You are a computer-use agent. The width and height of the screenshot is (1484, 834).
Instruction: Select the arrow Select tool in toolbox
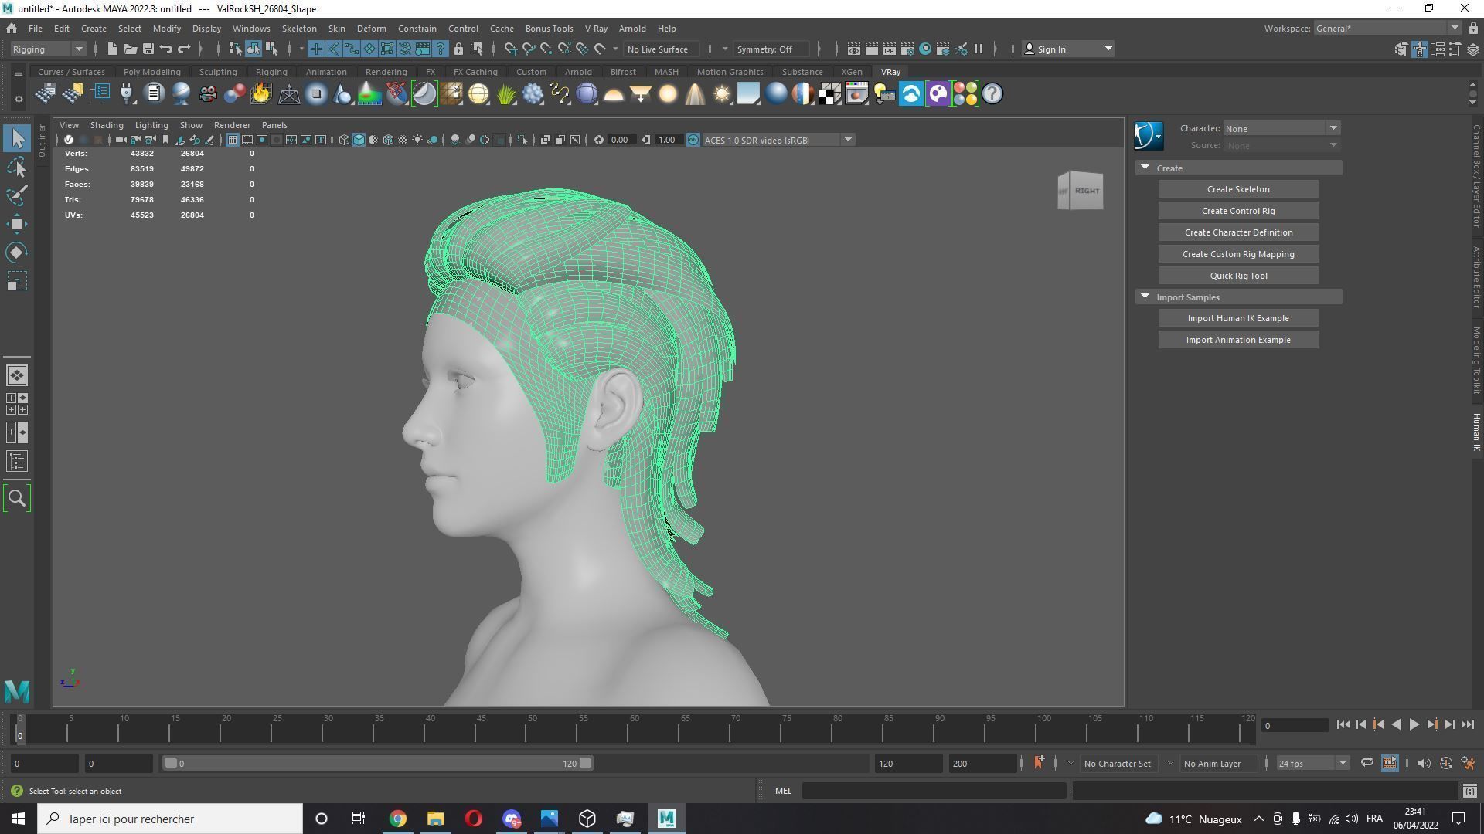tap(17, 139)
